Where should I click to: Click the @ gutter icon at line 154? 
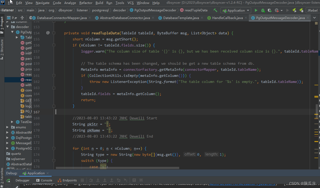pyautogui.click(x=48, y=33)
